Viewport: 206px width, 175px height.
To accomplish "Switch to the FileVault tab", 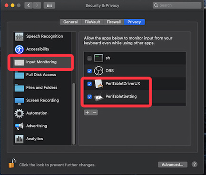I will (x=92, y=22).
